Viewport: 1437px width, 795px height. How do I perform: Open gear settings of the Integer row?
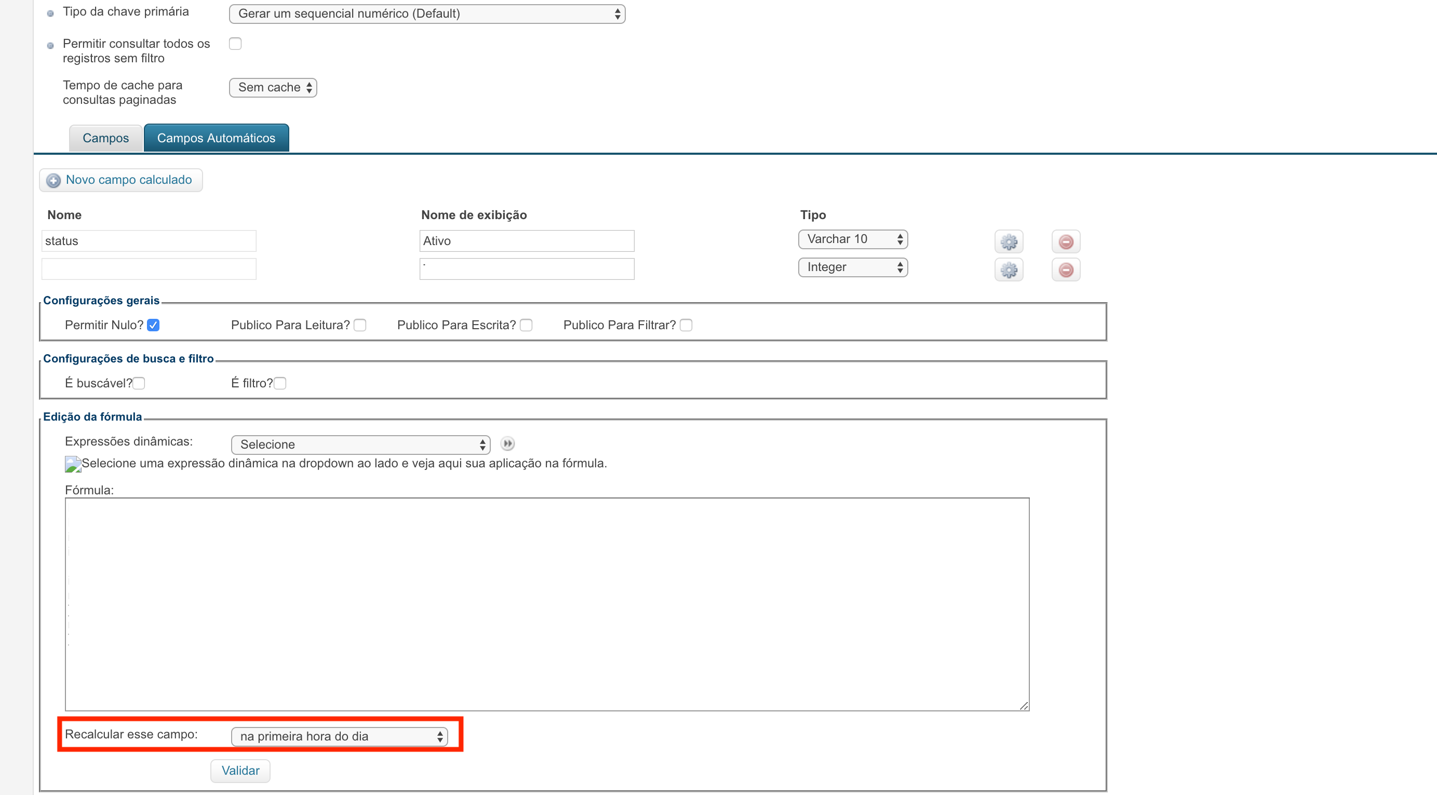1009,270
